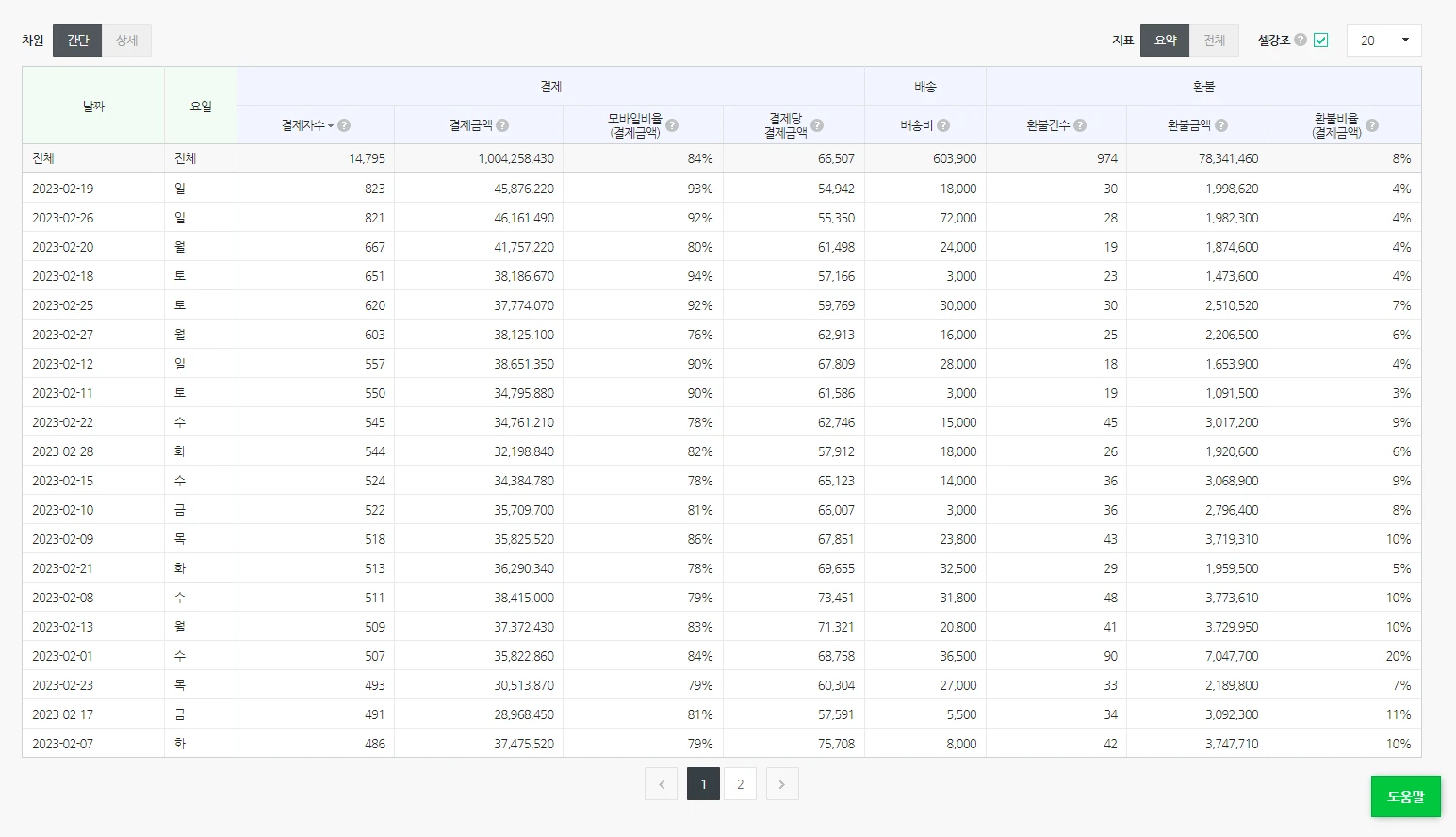Screen dimensions: 1456x837
Task: Click help icon beside 모바일비율 column
Action: pos(672,125)
